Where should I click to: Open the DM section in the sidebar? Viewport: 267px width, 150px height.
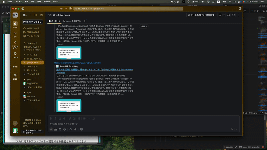[15, 34]
